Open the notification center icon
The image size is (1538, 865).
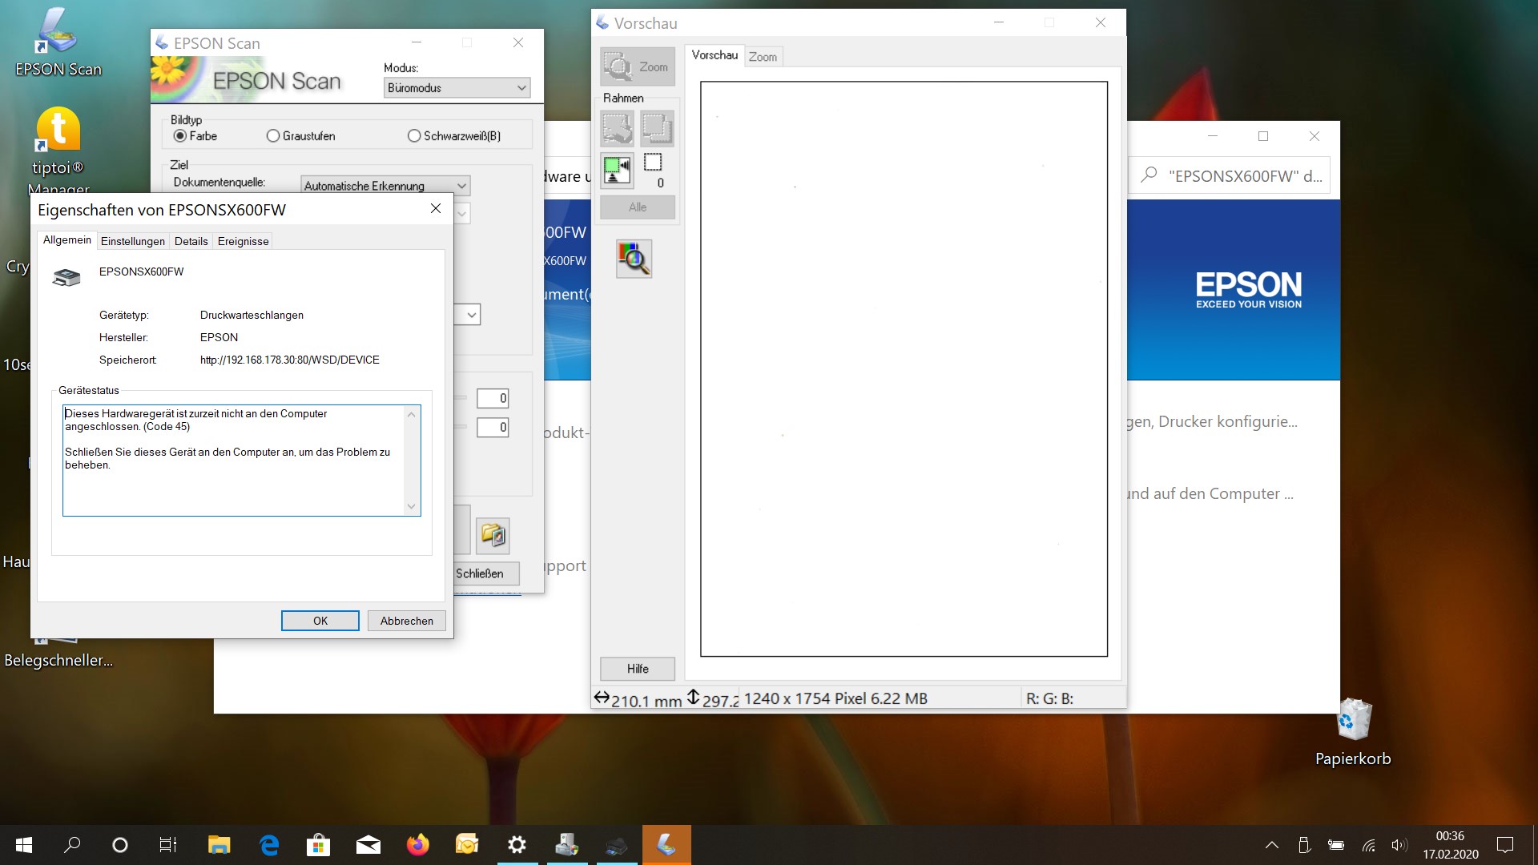point(1505,845)
